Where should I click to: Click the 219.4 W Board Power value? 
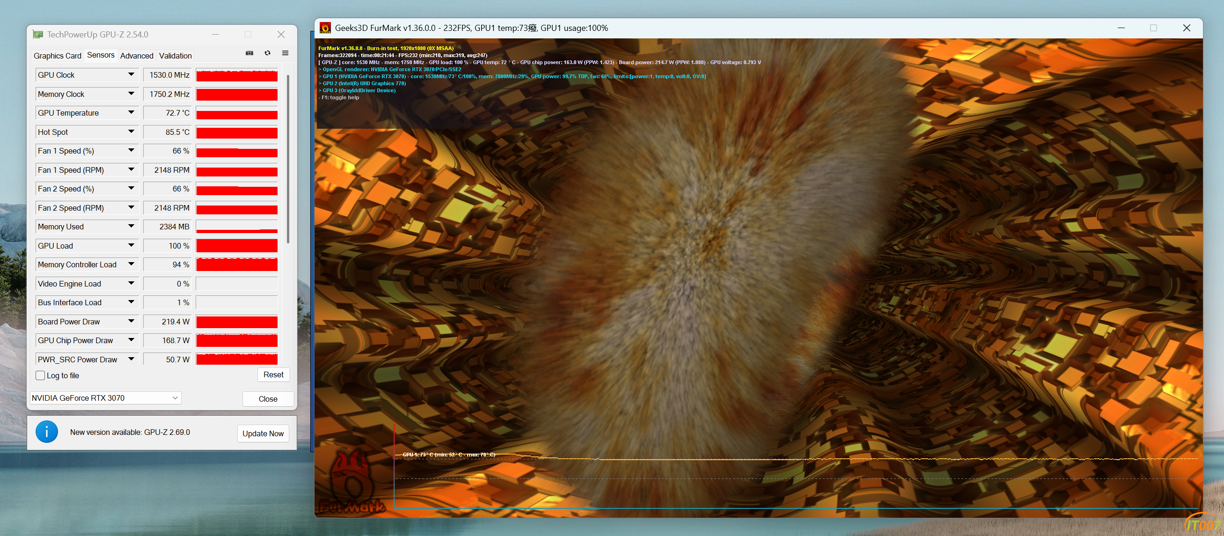[x=167, y=322]
